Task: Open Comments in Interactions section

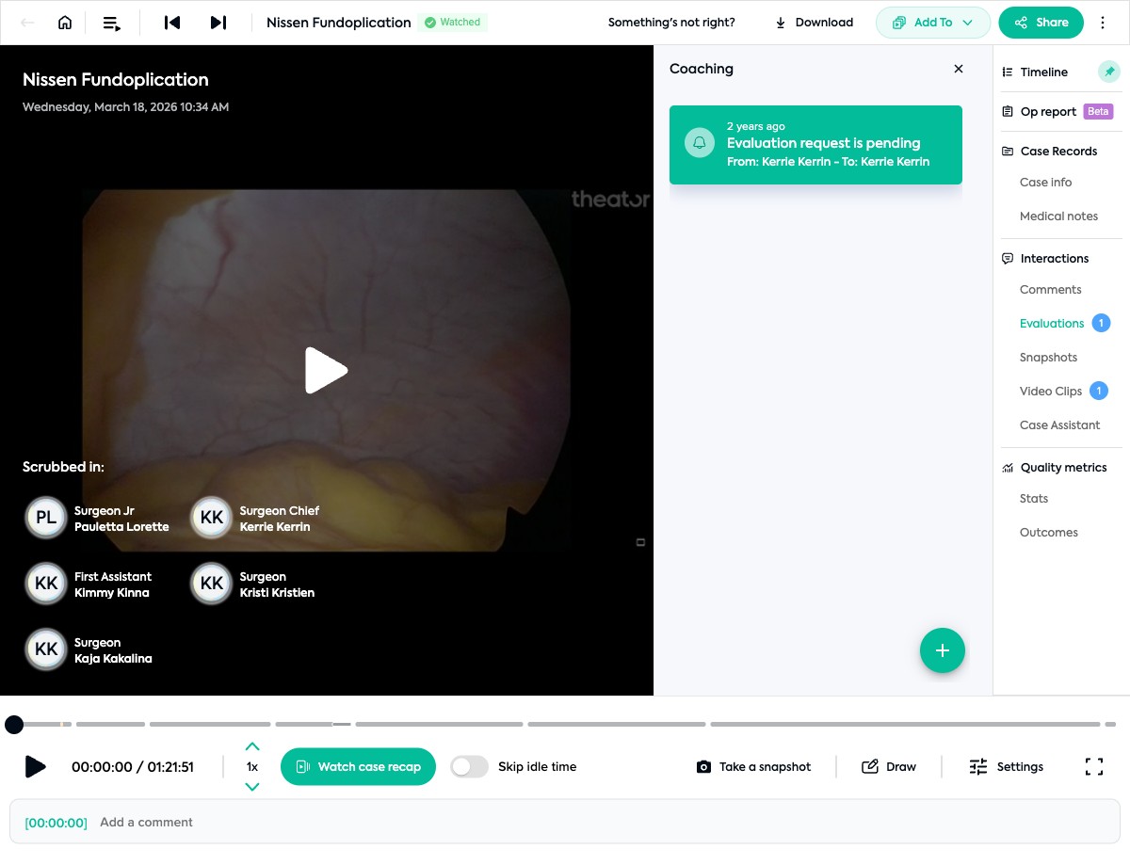Action: click(x=1050, y=290)
